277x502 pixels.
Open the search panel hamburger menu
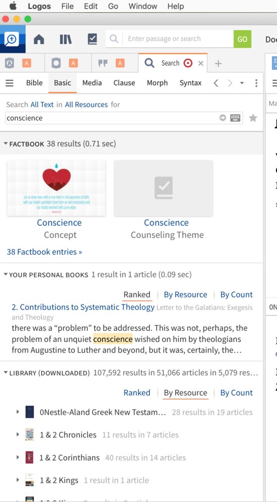10,83
